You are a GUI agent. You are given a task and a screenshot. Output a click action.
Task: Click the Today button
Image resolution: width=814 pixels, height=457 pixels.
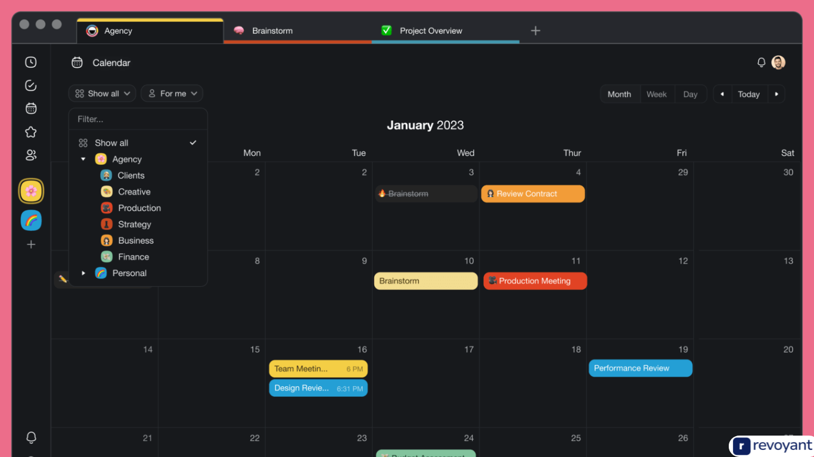tap(748, 93)
